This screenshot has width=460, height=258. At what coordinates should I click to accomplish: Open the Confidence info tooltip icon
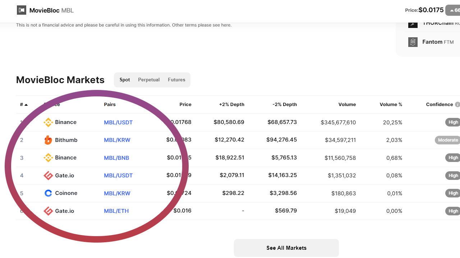(x=457, y=105)
